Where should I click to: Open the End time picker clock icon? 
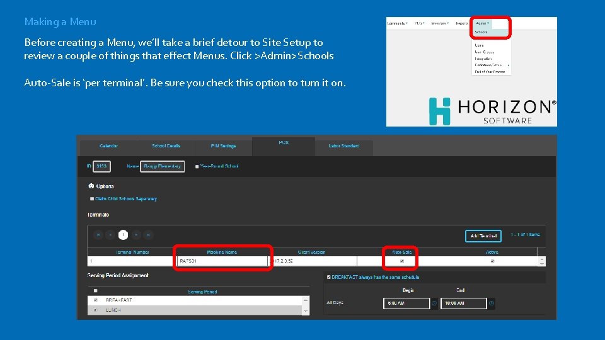click(492, 303)
